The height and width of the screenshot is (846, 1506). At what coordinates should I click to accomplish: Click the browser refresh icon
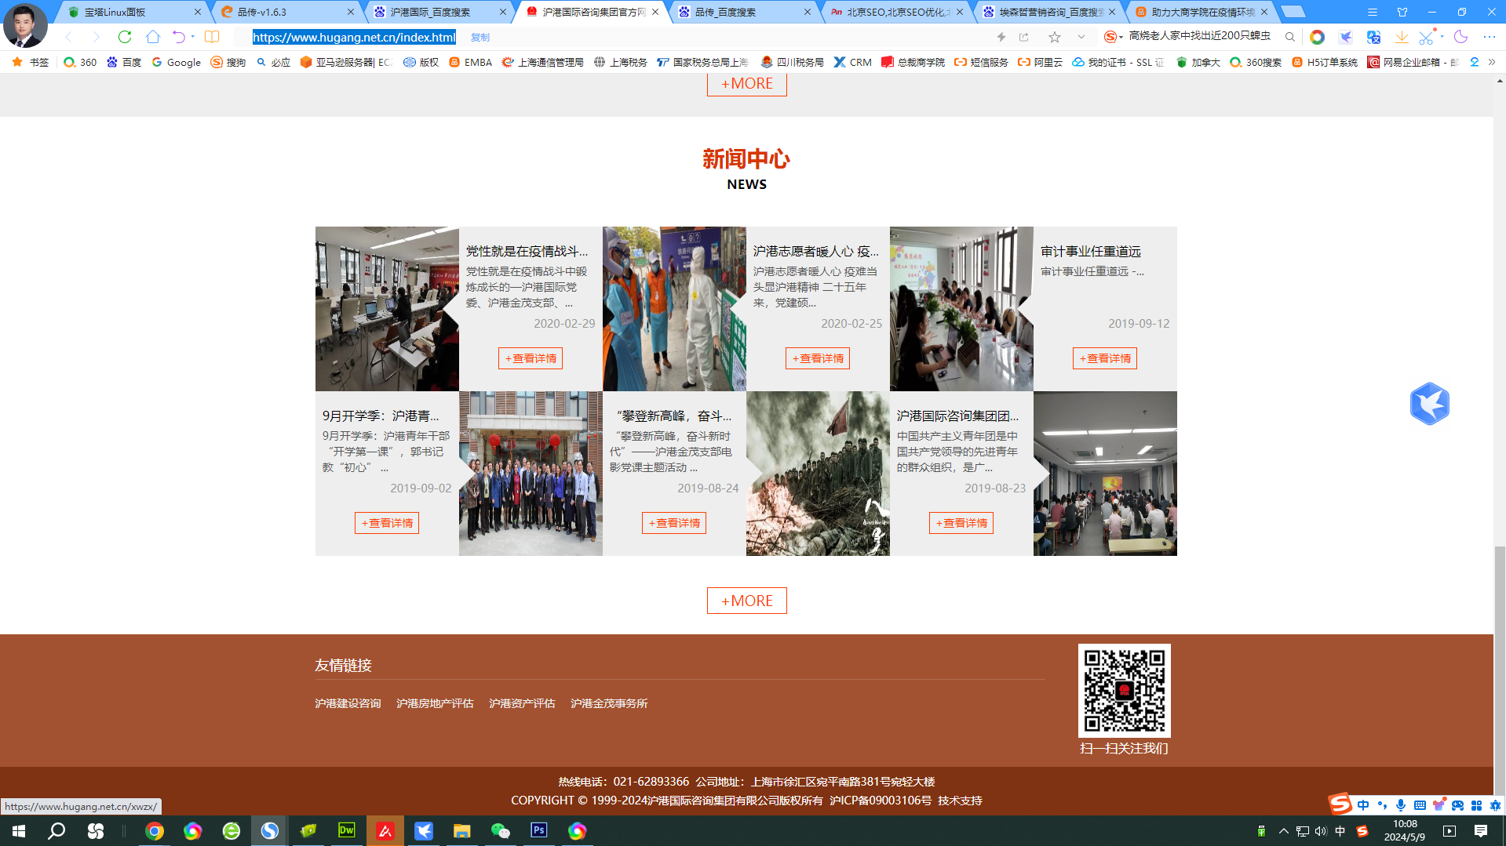pos(125,37)
